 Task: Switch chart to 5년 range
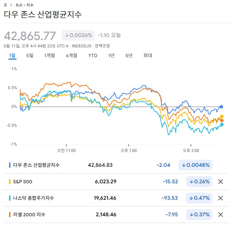pos(129,55)
